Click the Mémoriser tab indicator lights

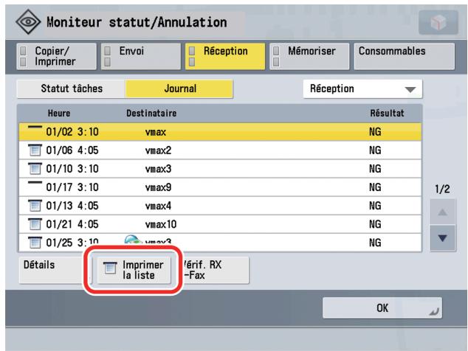coord(276,56)
